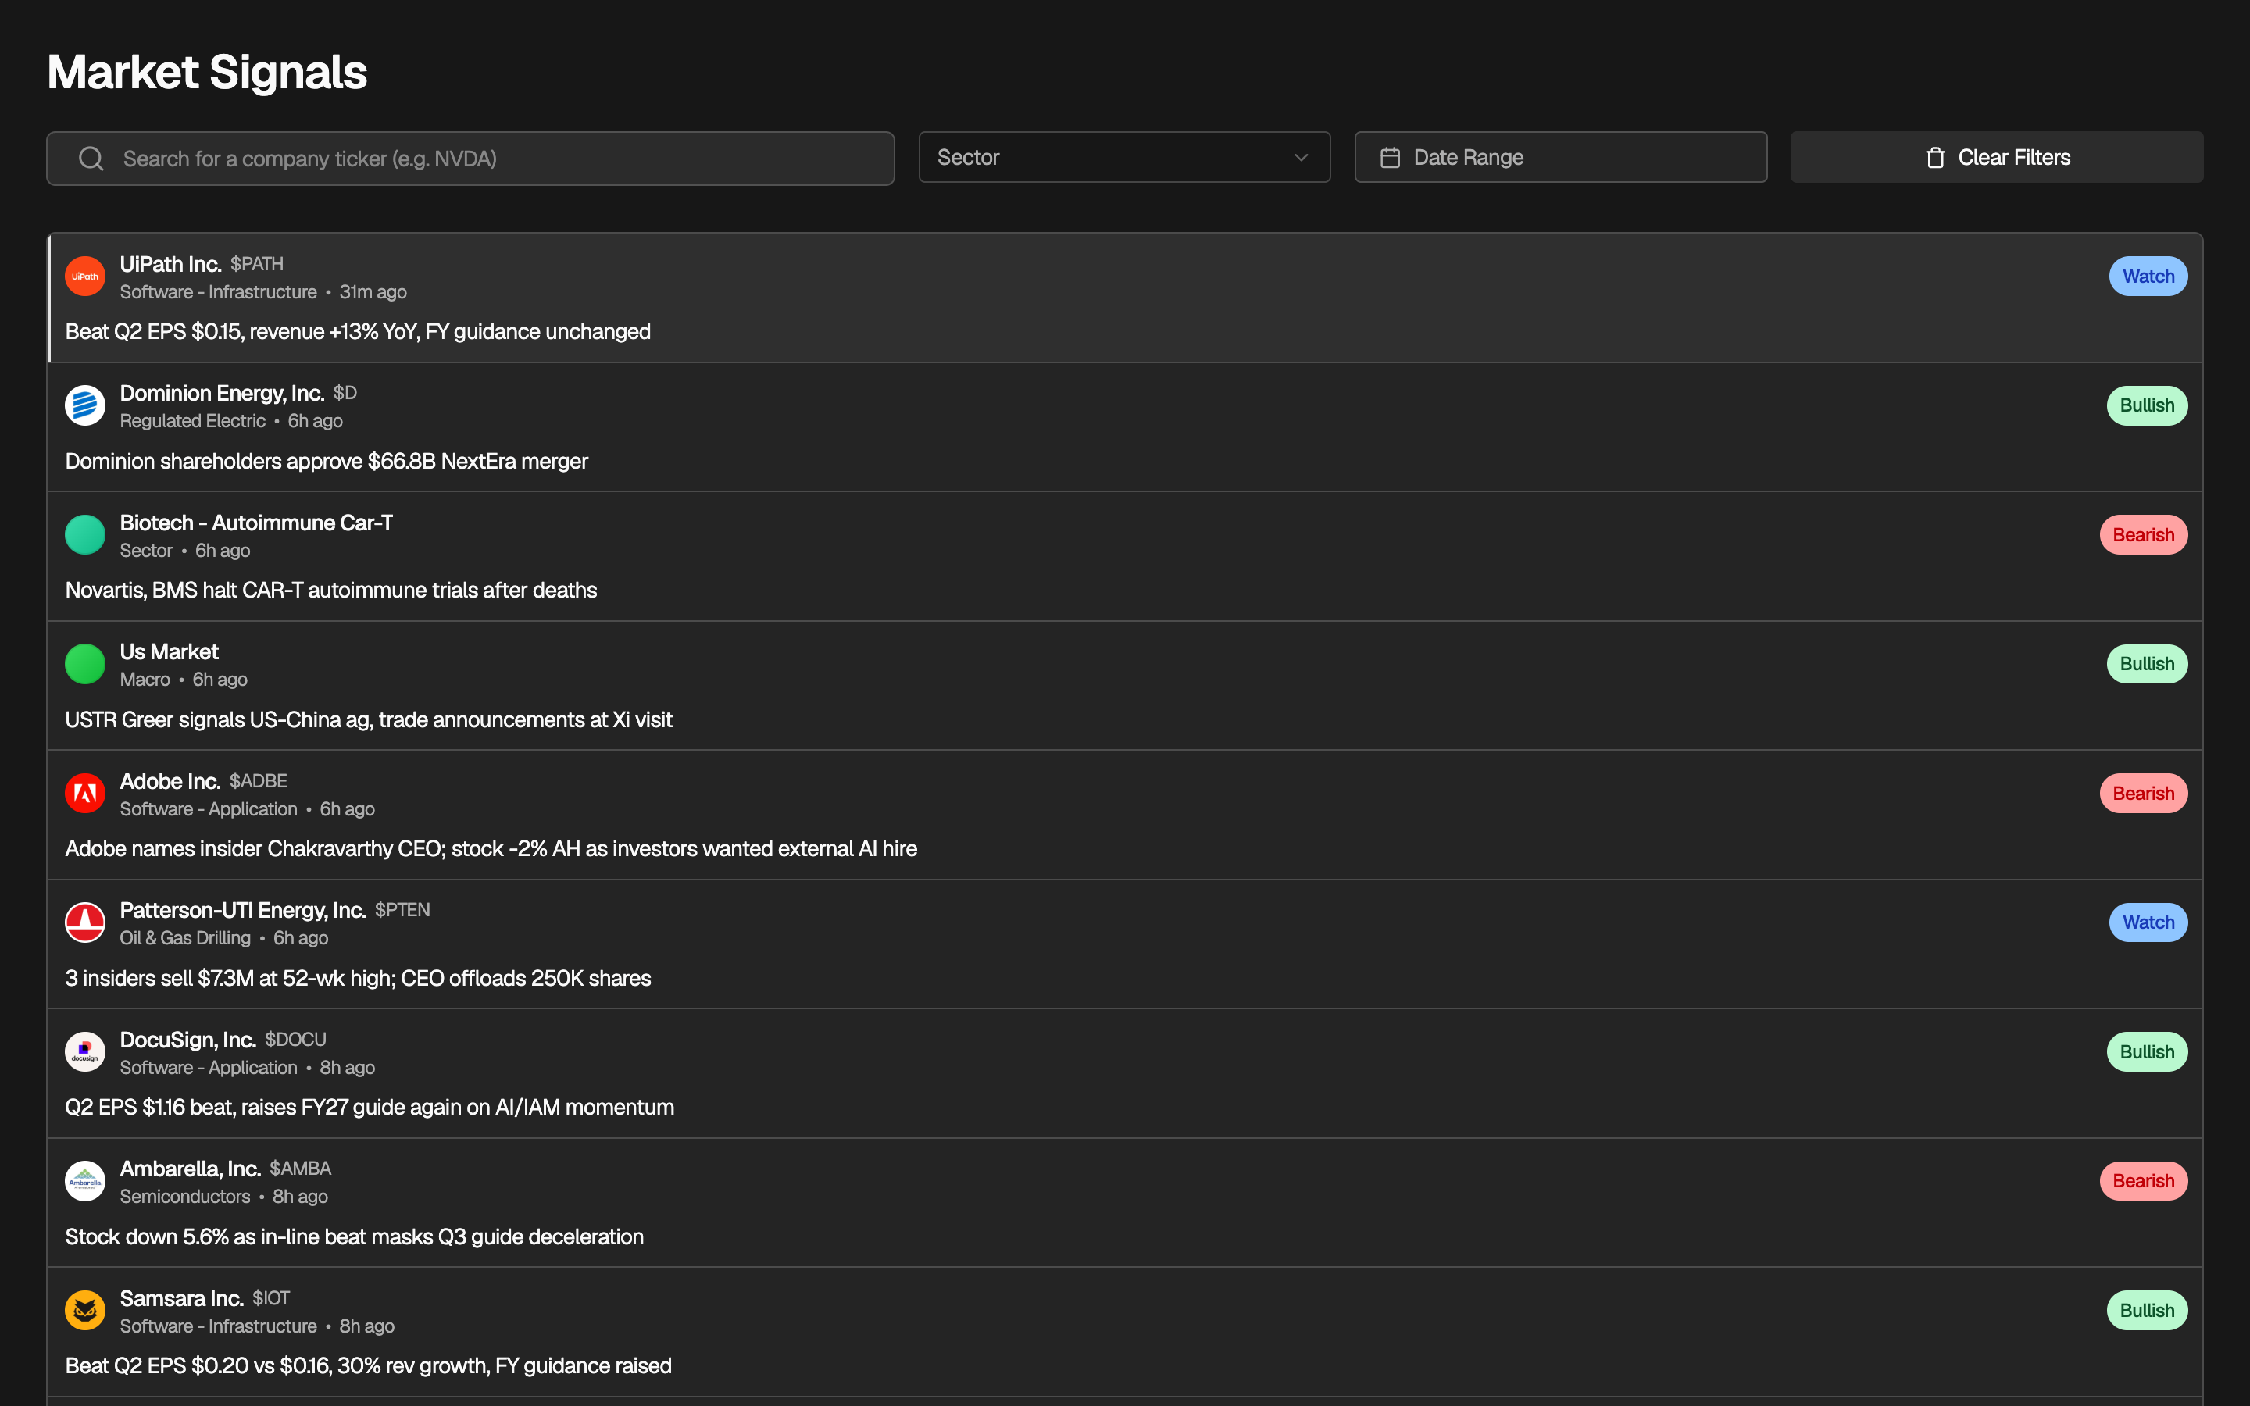Click the Clear Filters button
2250x1406 pixels.
click(1996, 157)
